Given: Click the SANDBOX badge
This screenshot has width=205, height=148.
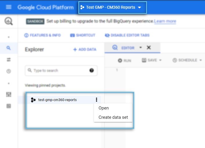Looking at the screenshot, I should point(35,21).
